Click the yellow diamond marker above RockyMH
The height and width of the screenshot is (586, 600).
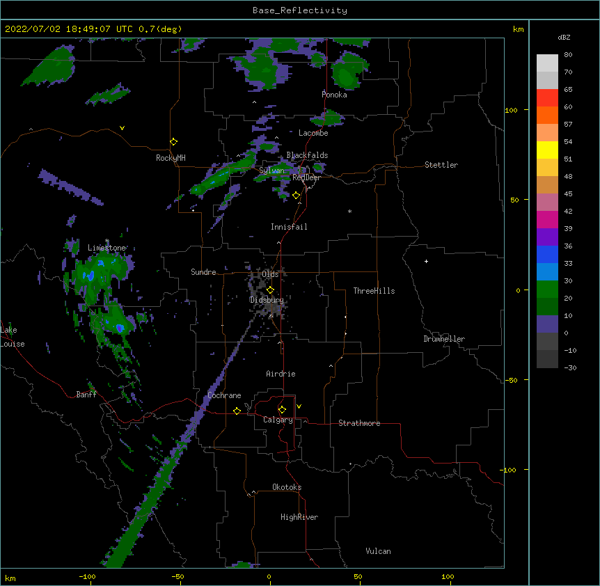[x=173, y=142]
